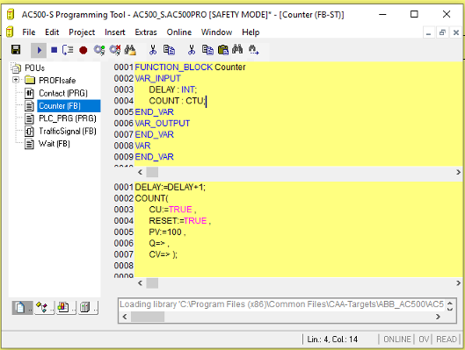This screenshot has height=350, width=465.
Task: Close the inner Counter document window
Action: pos(456,32)
